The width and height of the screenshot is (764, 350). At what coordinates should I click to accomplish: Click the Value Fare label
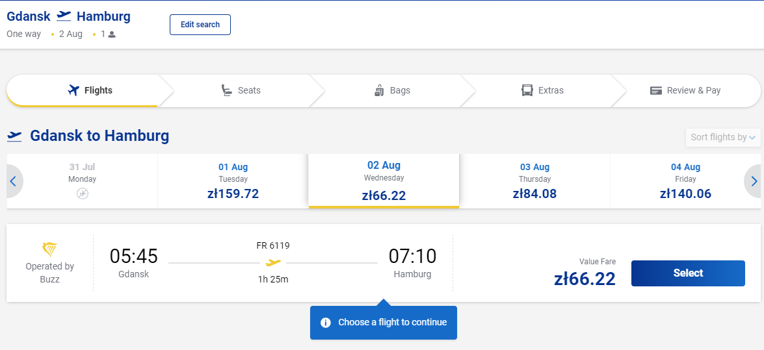(x=598, y=262)
